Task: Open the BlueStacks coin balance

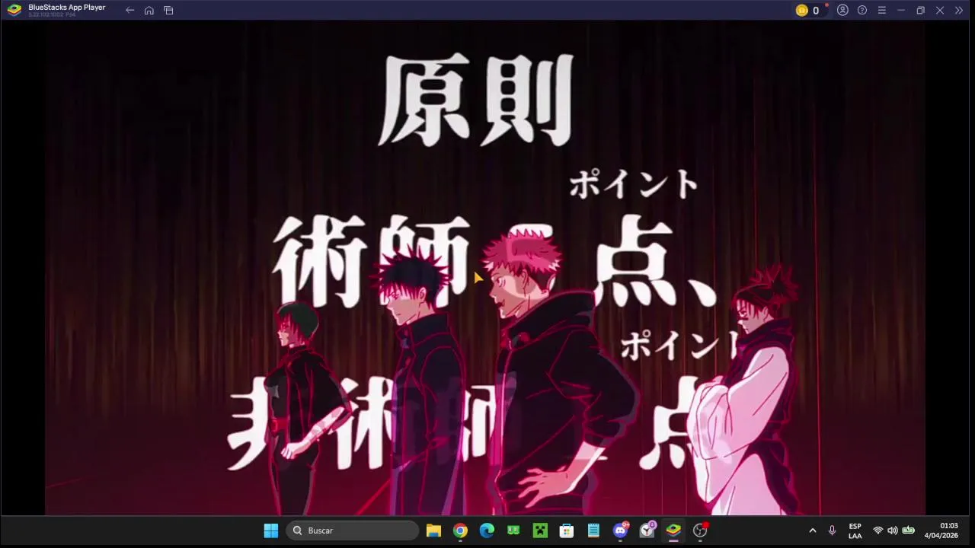Action: click(x=808, y=11)
